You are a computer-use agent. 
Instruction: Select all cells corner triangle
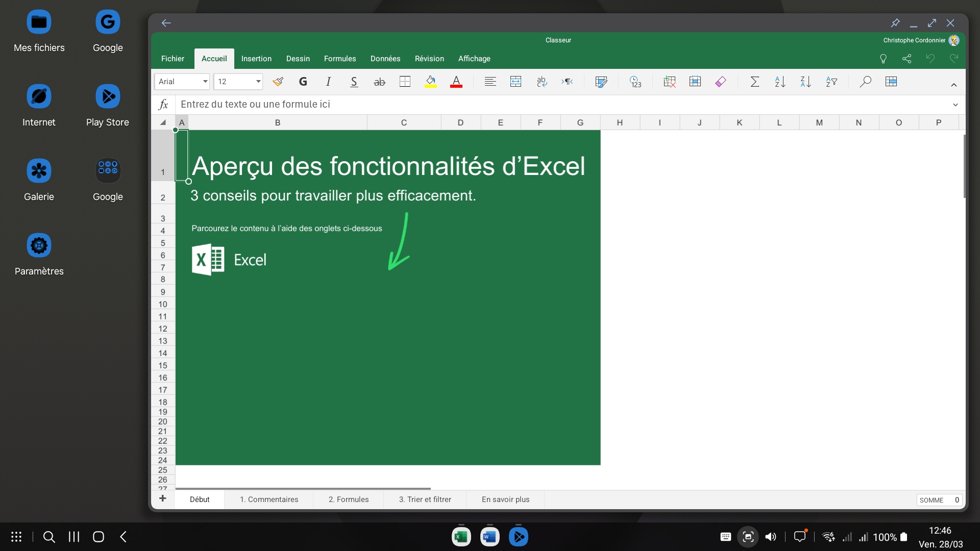click(163, 122)
